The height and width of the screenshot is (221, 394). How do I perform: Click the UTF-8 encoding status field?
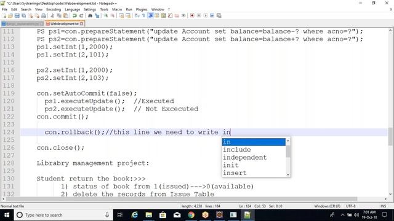click(x=351, y=206)
